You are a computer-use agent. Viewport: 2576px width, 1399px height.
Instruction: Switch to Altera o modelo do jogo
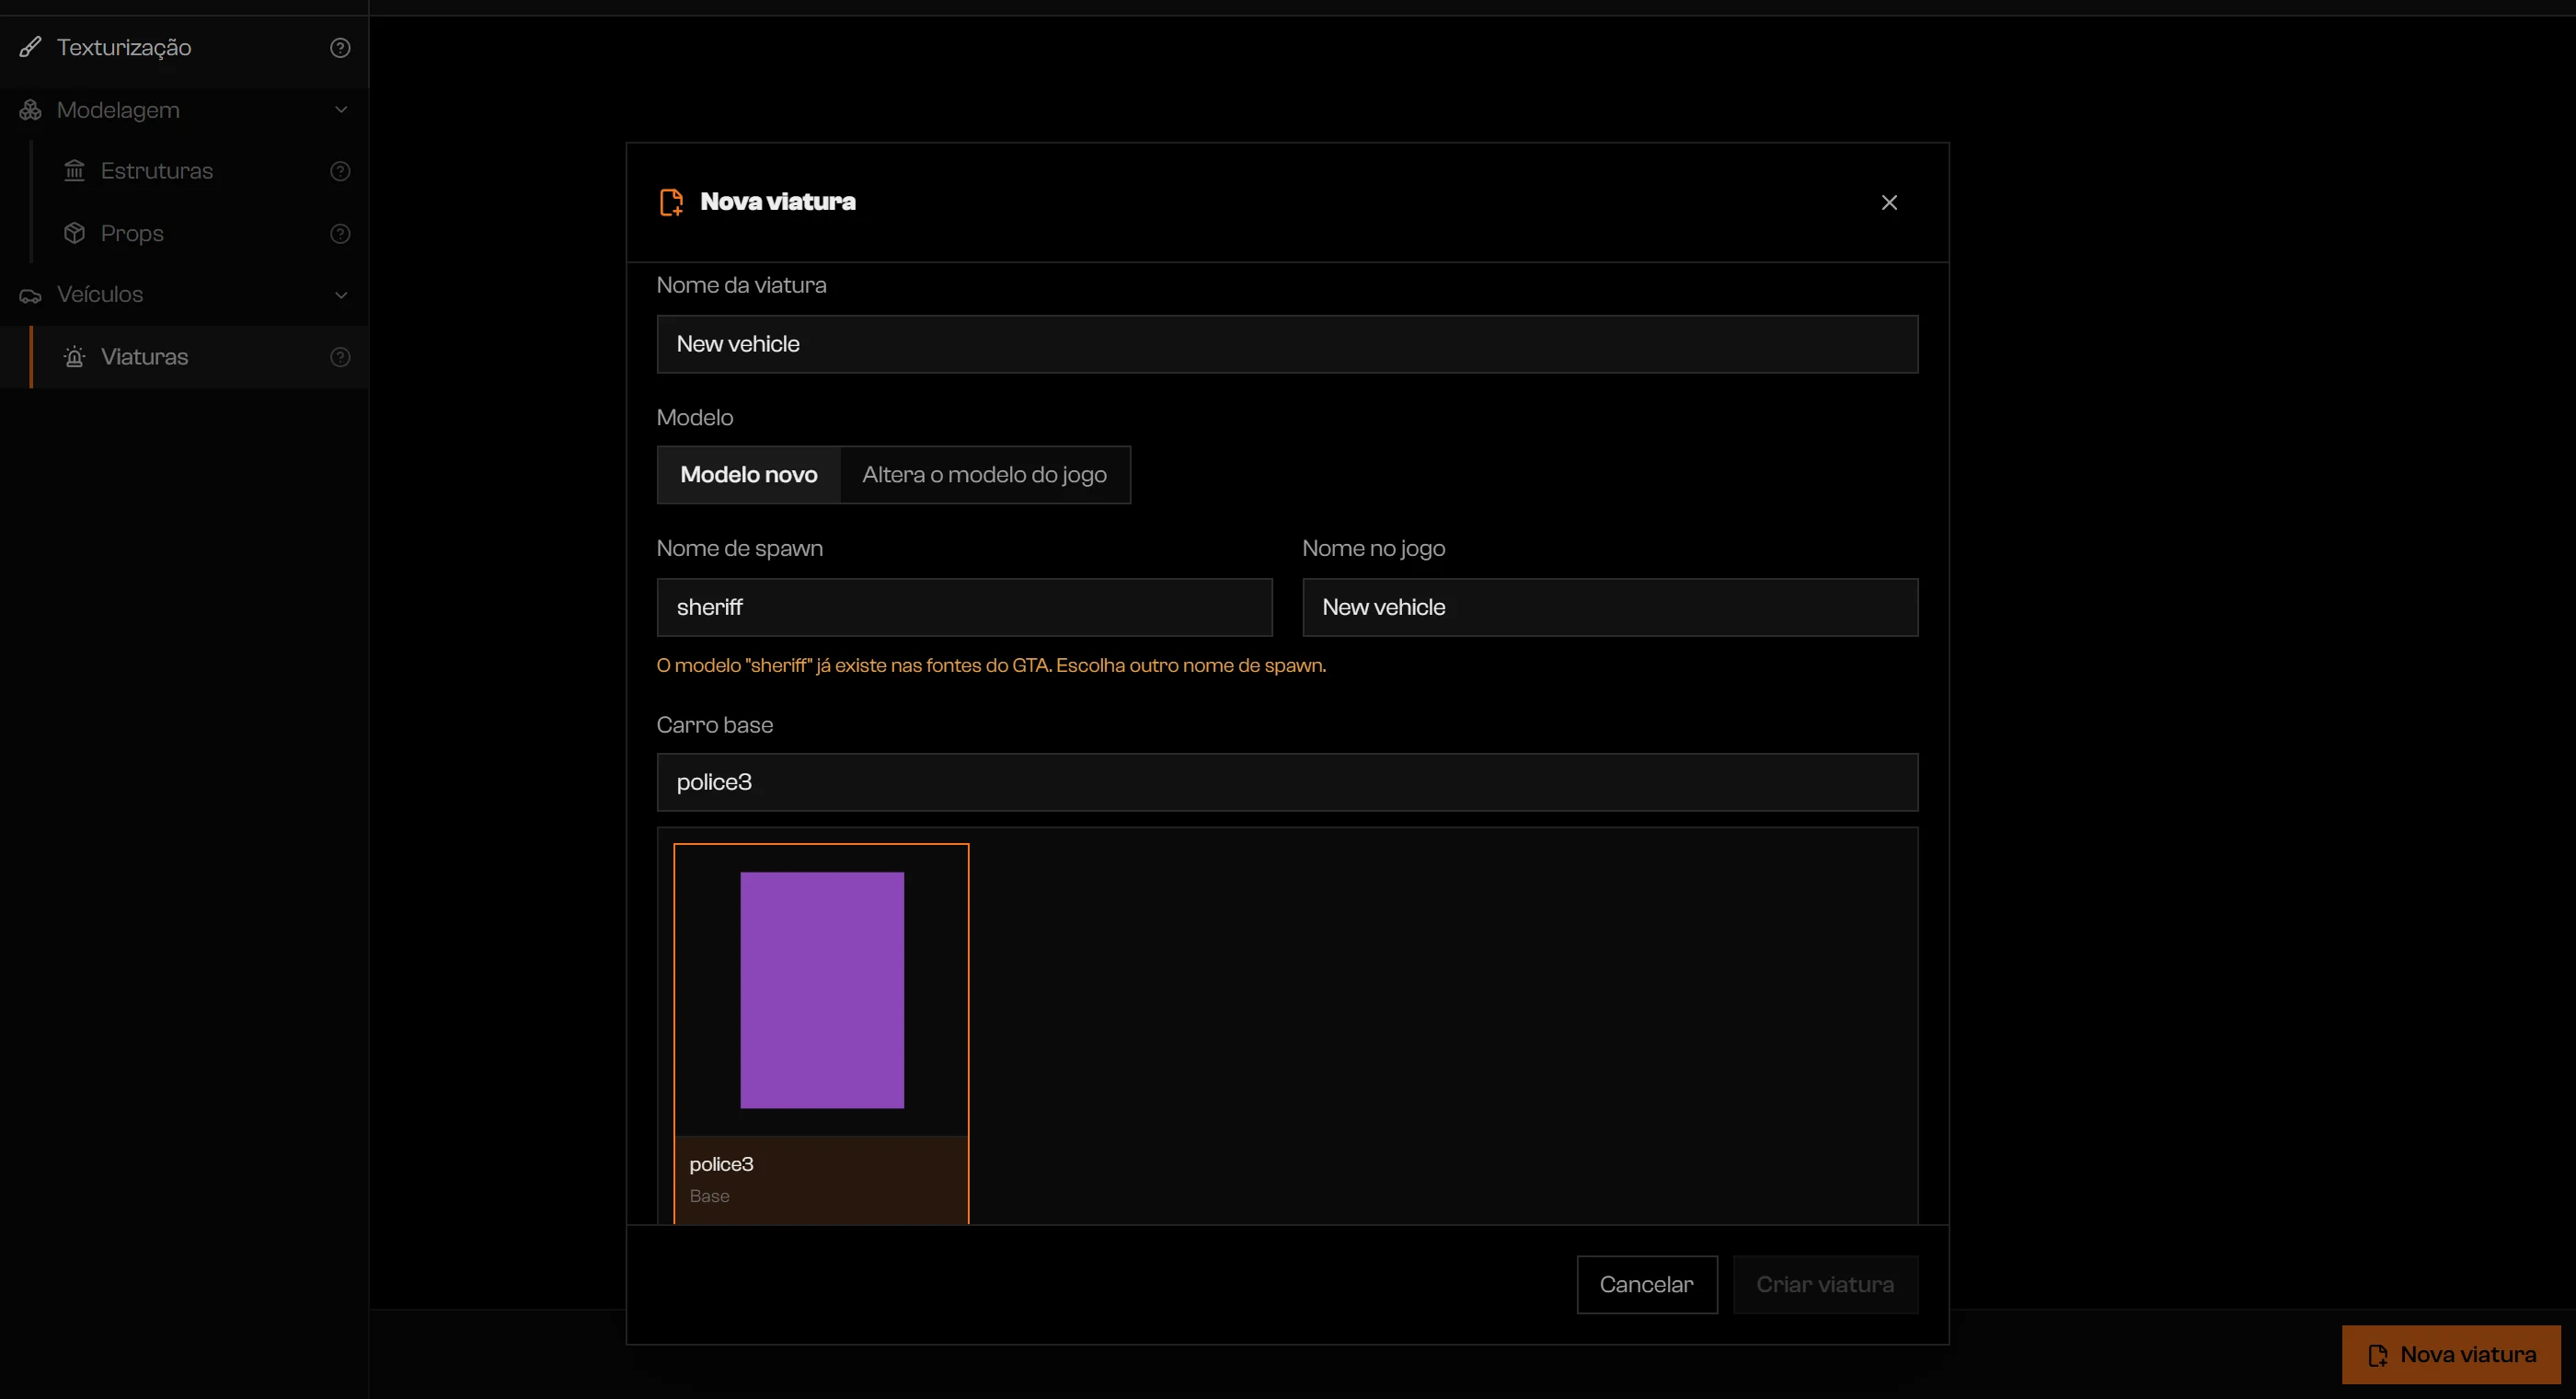click(985, 474)
